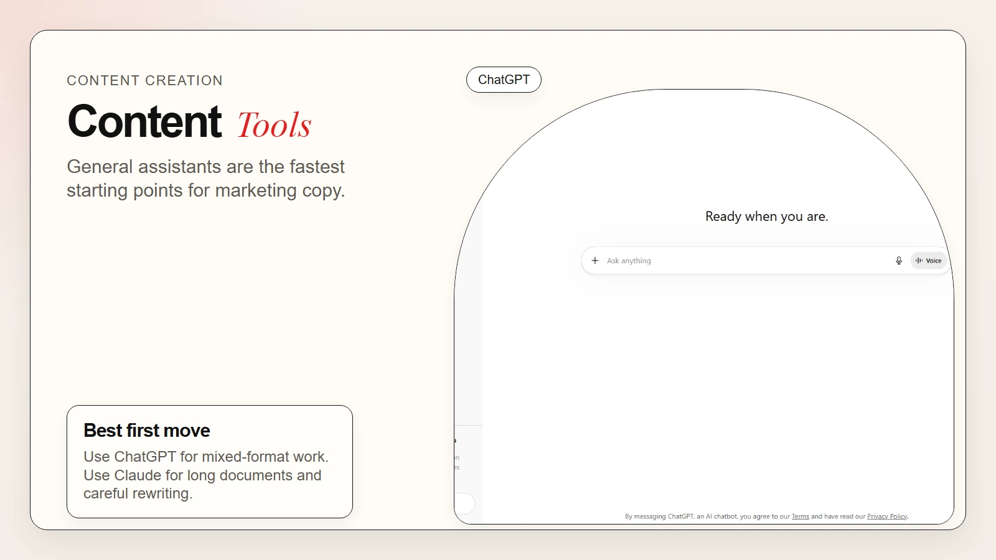
Task: Start Voice mode button
Action: [x=928, y=261]
